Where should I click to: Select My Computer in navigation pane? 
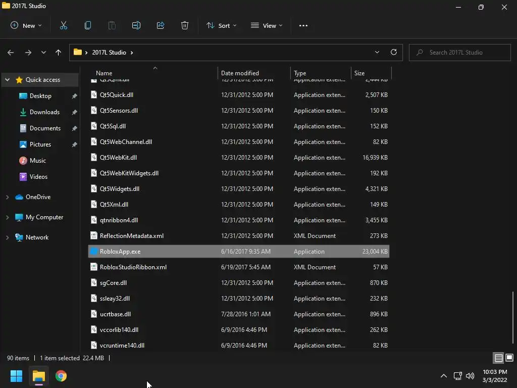44,217
